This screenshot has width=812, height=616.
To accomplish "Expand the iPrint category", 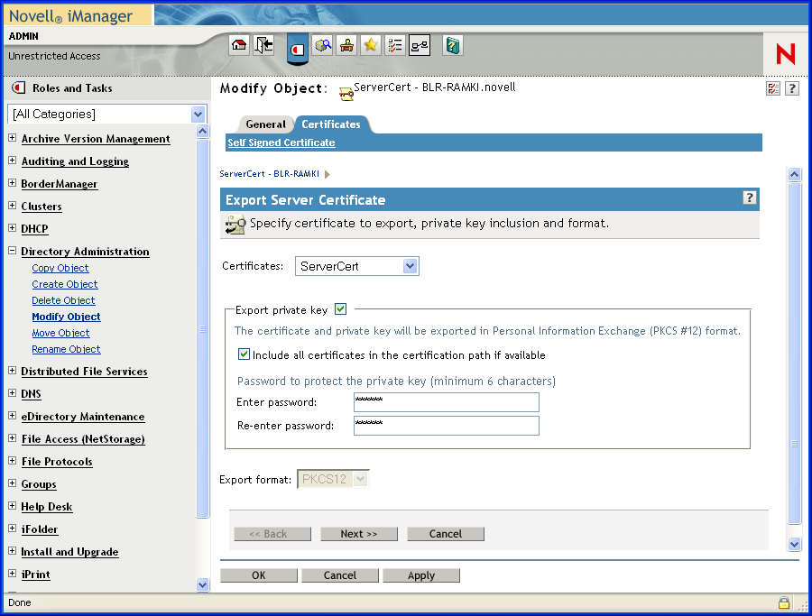I will point(13,574).
